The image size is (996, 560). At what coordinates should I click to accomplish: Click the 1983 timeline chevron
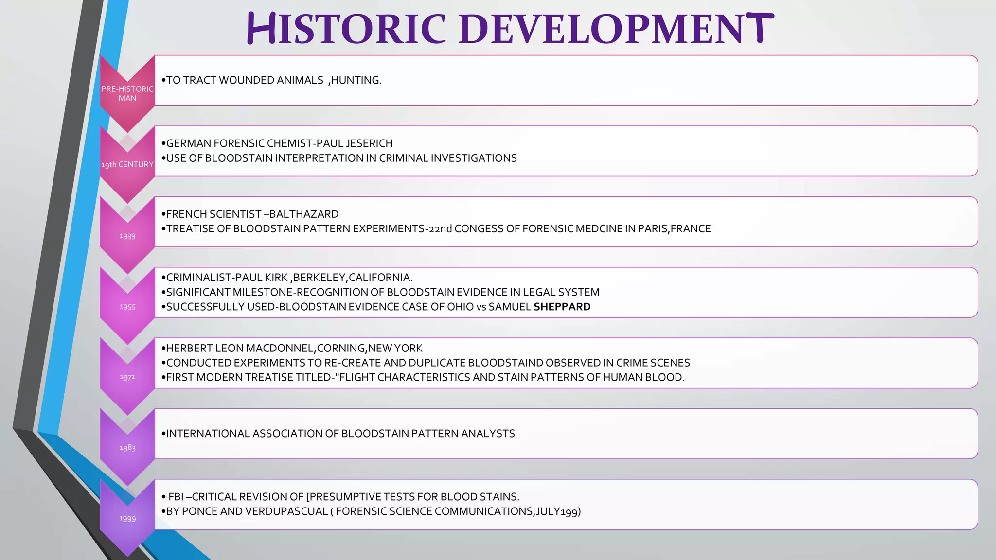click(x=127, y=447)
